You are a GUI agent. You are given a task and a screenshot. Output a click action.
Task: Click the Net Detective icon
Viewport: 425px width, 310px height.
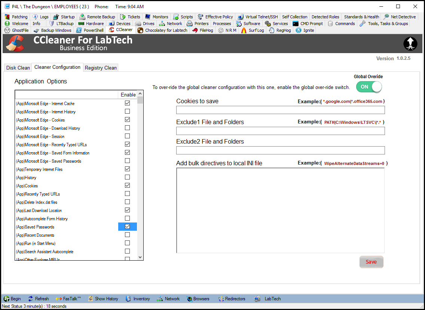(x=386, y=17)
